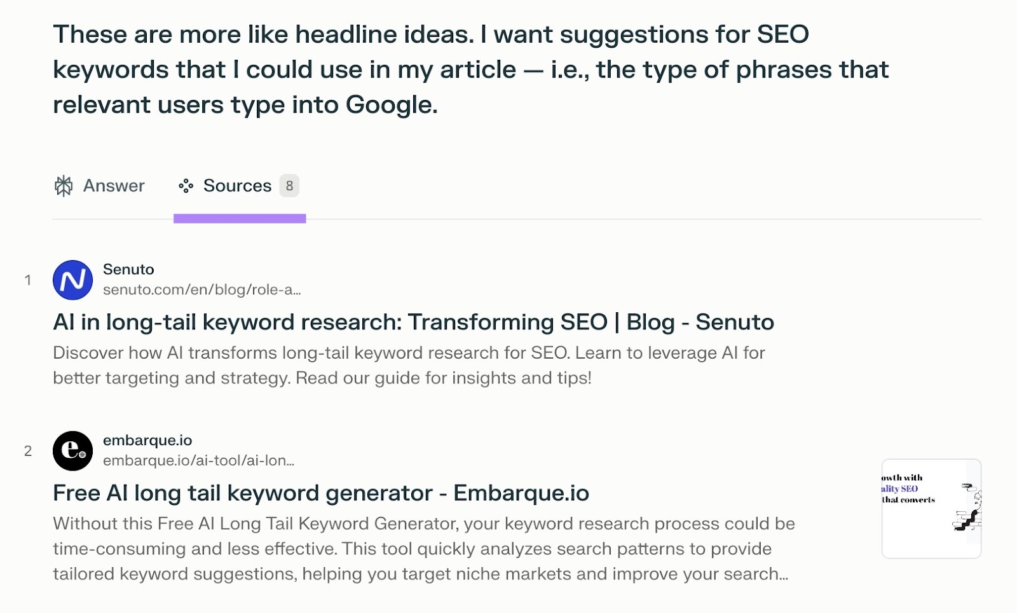Click the query heading about SEO keywords
Viewport: 1017px width, 613px height.
pos(470,69)
